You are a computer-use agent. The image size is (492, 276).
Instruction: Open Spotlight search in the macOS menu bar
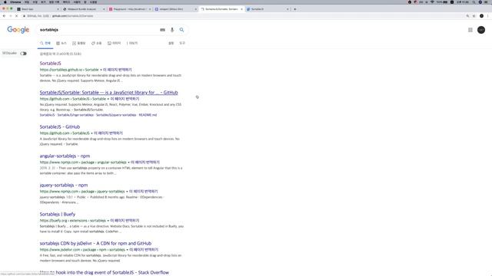click(474, 2)
